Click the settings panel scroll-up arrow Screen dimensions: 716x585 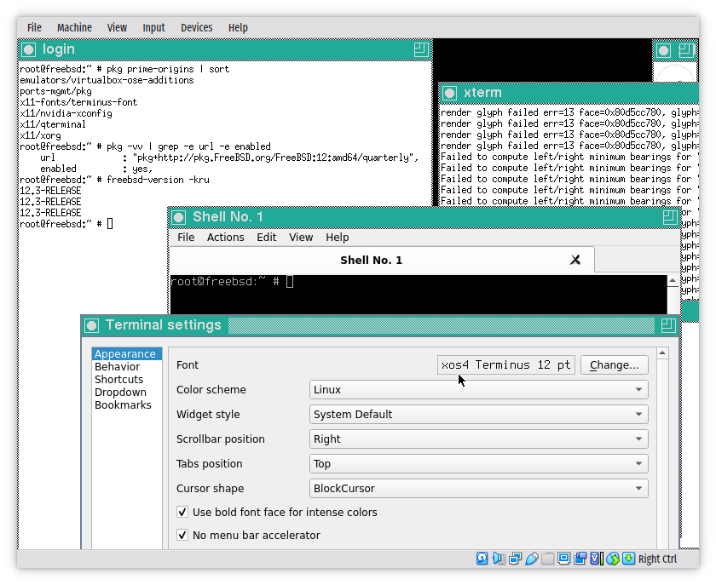[x=662, y=353]
